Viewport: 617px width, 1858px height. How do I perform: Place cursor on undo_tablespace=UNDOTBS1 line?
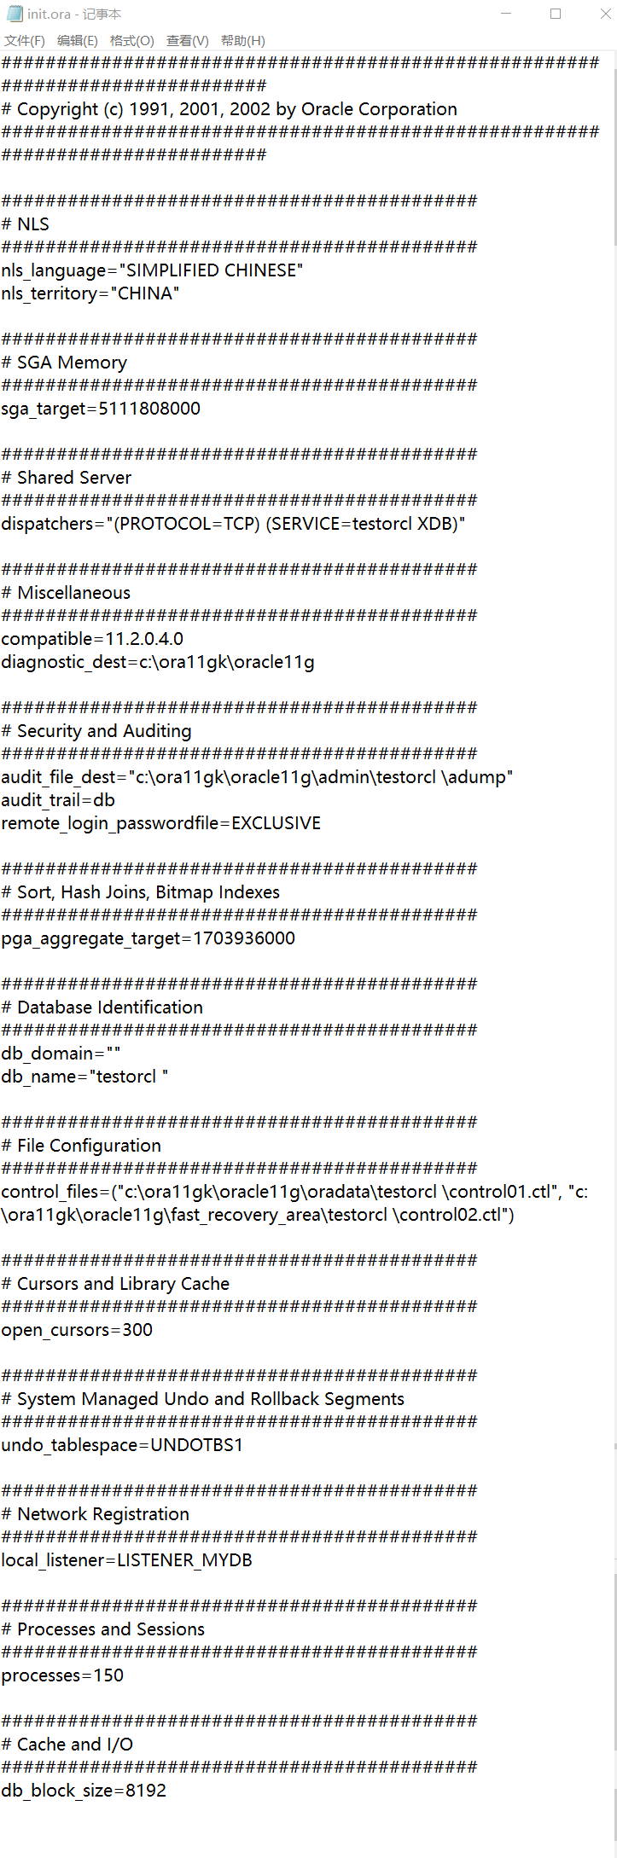122,1445
